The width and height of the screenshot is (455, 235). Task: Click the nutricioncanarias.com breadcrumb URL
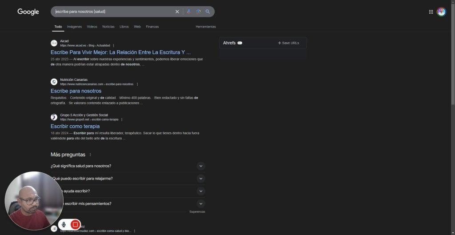click(x=96, y=84)
